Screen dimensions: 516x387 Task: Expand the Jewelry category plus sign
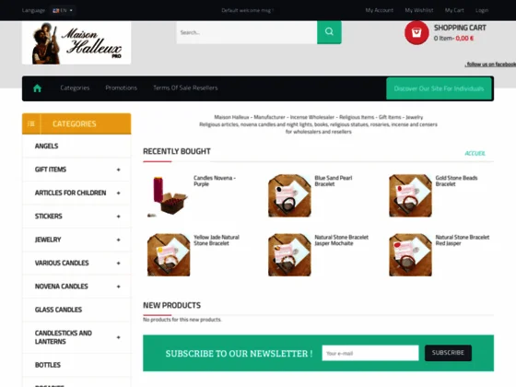pyautogui.click(x=119, y=240)
